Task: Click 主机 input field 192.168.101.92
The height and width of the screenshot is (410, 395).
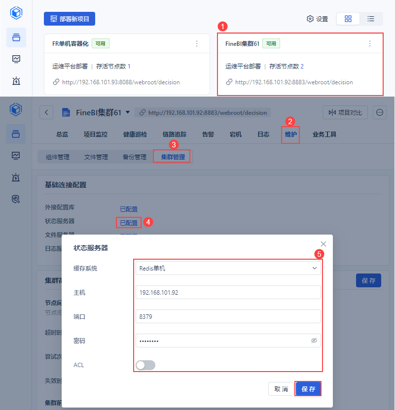Action: [228, 292]
